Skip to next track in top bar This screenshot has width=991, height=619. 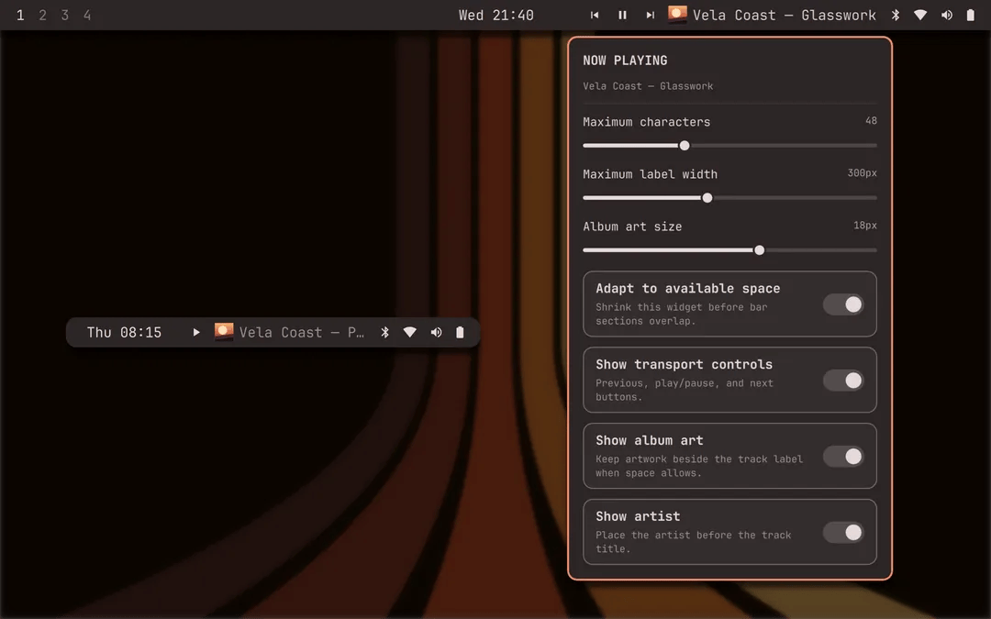(x=650, y=16)
